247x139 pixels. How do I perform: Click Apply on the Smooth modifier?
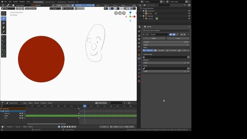point(154,38)
